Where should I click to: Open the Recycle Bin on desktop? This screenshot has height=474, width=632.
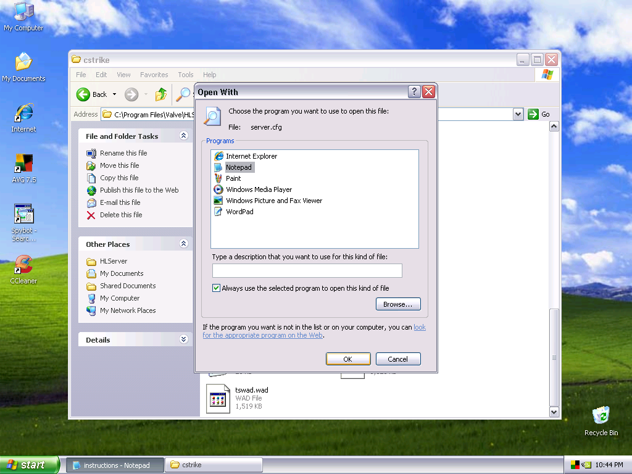601,421
